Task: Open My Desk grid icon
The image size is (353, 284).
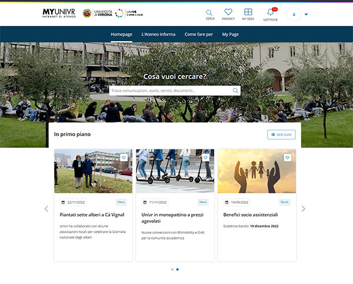Action: [x=248, y=14]
